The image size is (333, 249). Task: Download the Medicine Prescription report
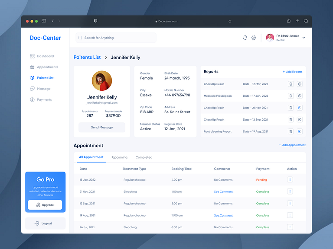point(300,96)
